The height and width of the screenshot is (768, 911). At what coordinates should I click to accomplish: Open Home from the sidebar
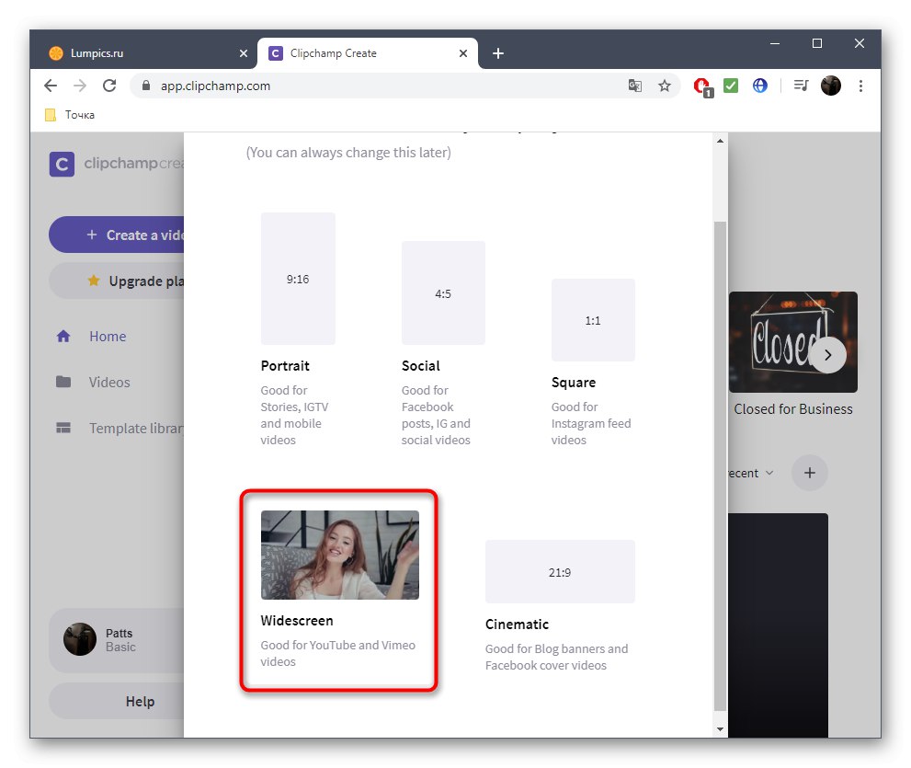click(x=63, y=337)
